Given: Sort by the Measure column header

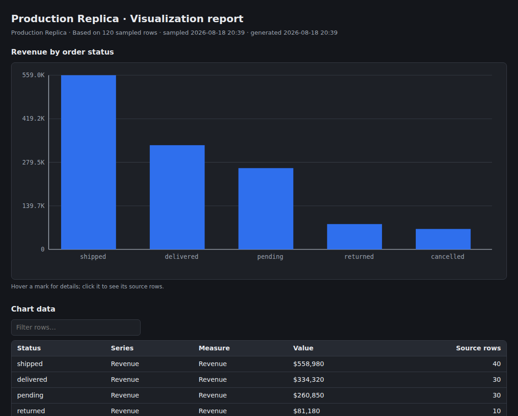Looking at the screenshot, I should pos(214,349).
